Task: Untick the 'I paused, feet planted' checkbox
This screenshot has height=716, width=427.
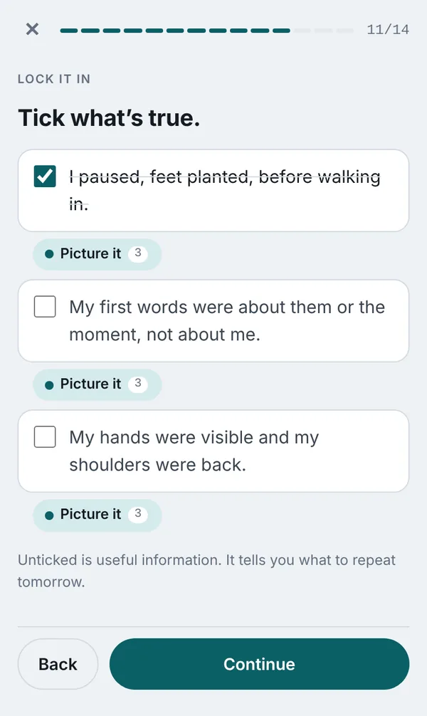Action: point(45,177)
